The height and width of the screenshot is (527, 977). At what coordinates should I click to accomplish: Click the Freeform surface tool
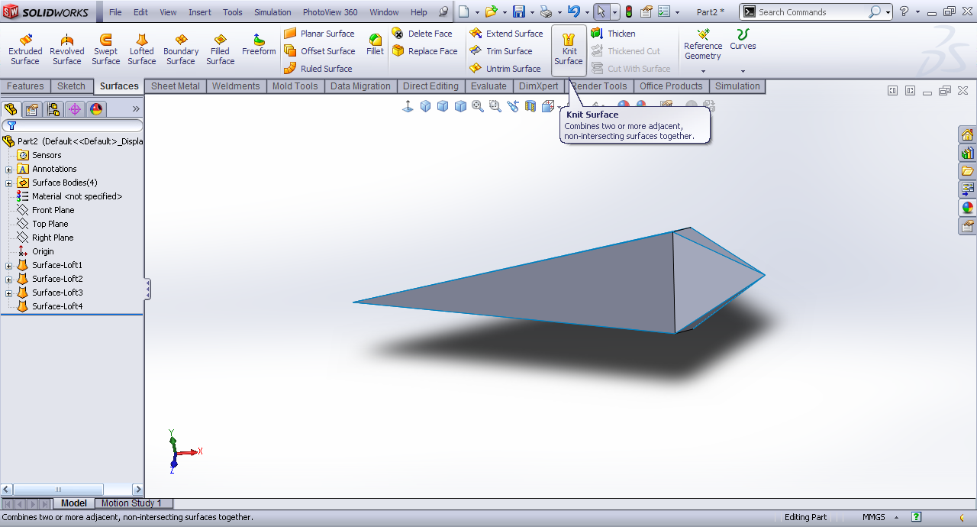click(x=259, y=46)
